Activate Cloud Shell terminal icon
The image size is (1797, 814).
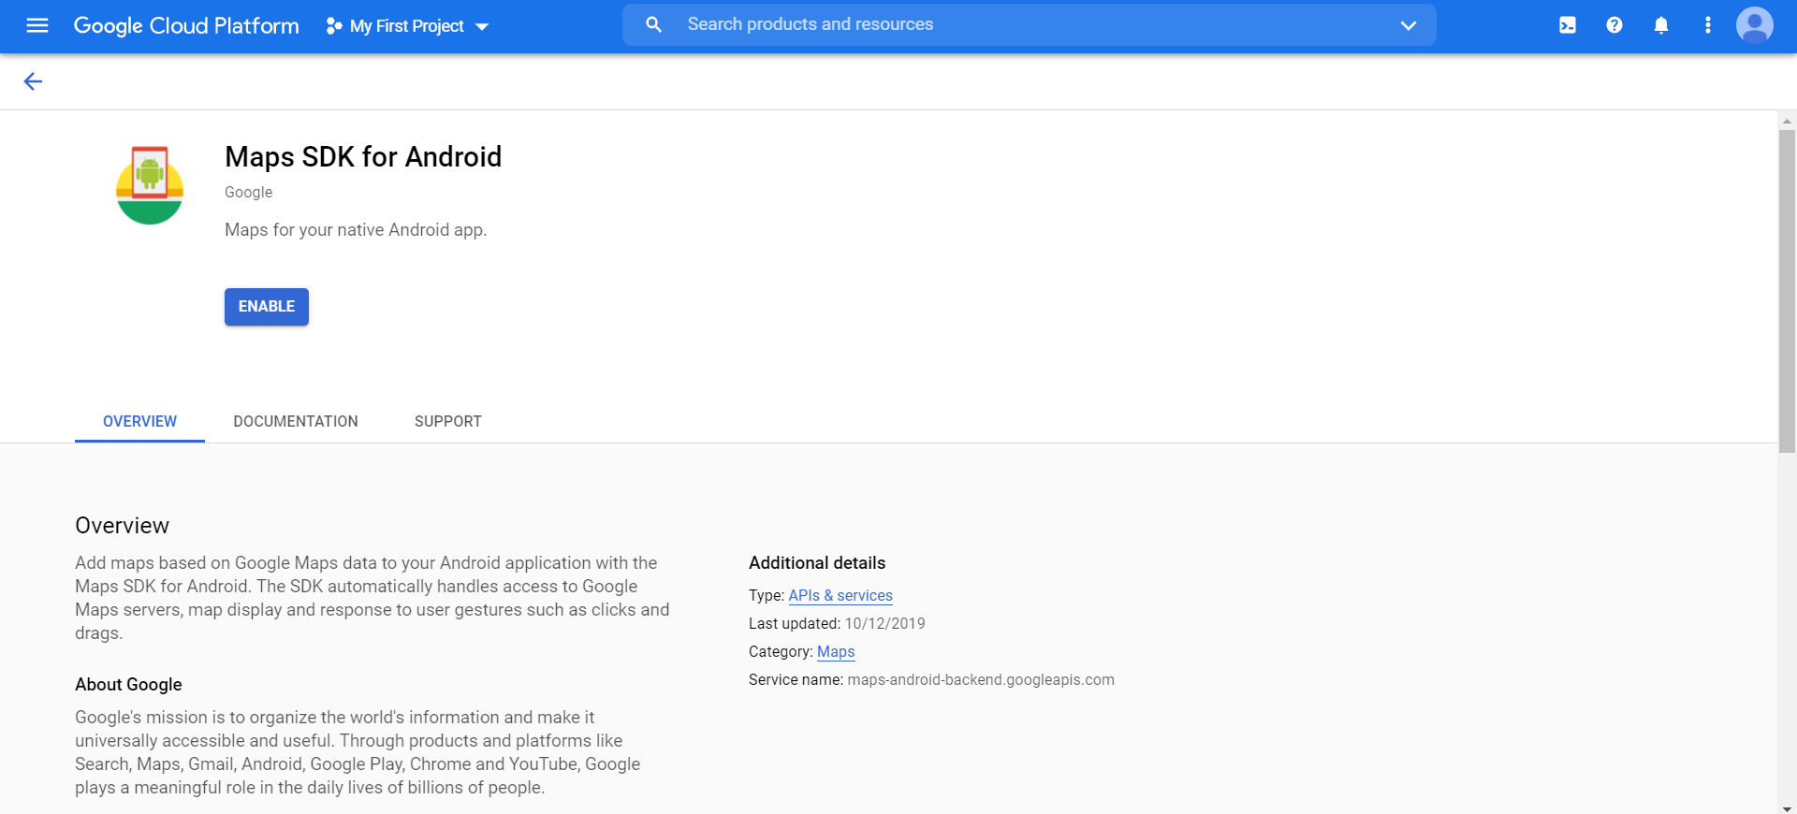point(1568,25)
